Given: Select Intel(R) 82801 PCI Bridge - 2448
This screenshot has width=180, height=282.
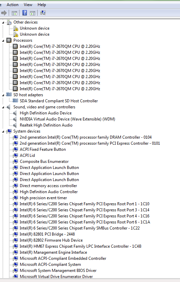Looking at the screenshot, I should (47, 234).
